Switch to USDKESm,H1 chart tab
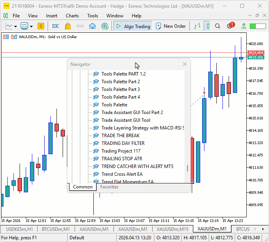 [x=19, y=229]
